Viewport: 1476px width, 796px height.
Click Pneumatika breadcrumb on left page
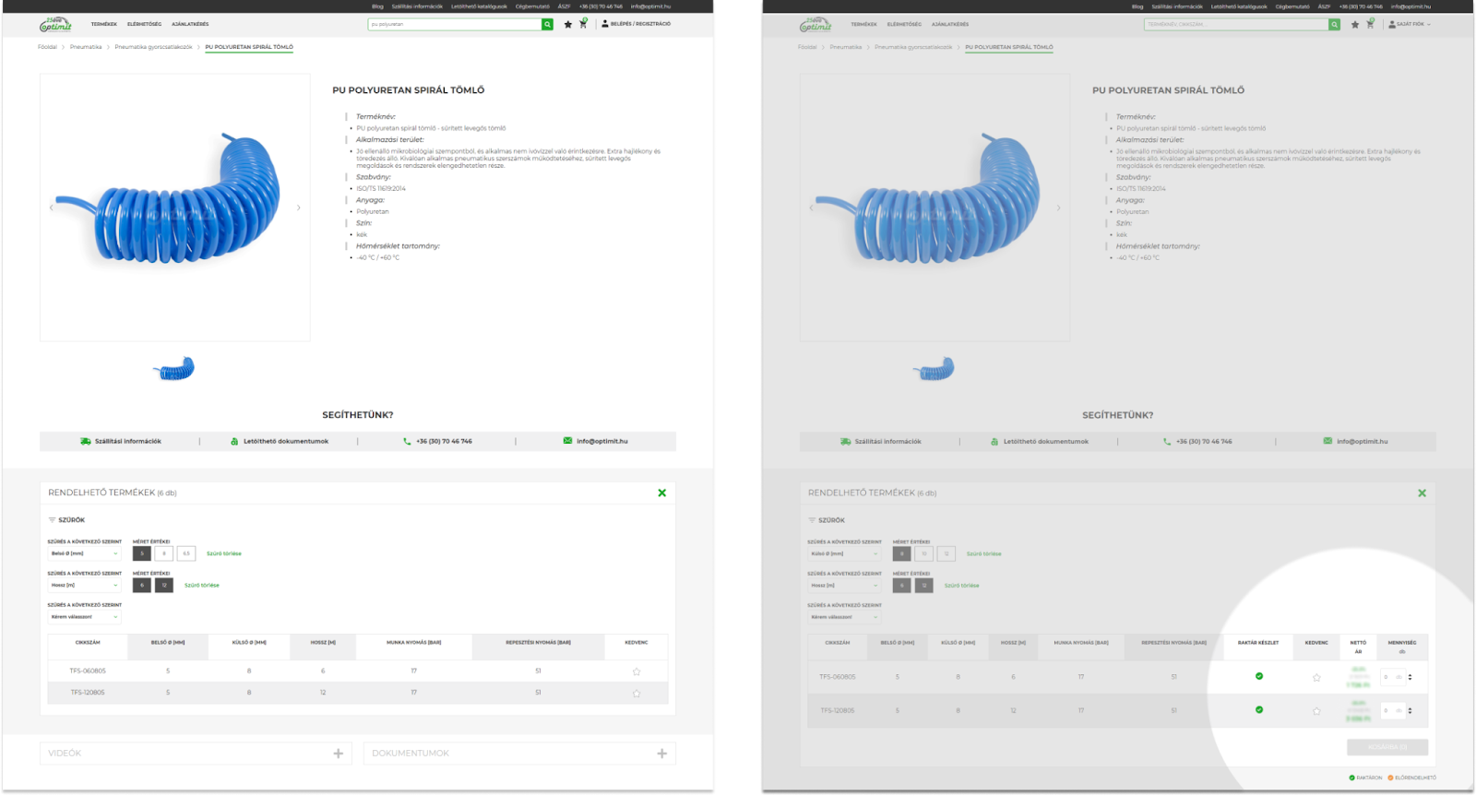[x=86, y=47]
